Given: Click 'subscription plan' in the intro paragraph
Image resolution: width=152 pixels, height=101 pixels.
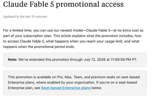Looking at the screenshot, I should tap(37, 36).
